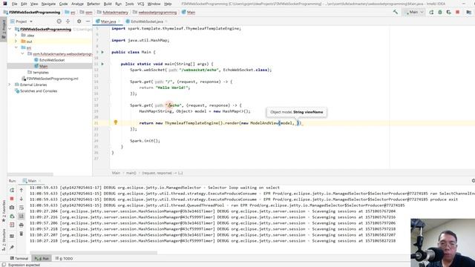Screen dimensions: 475x267
Task: Open the VCS menu
Action: [x=140, y=4]
